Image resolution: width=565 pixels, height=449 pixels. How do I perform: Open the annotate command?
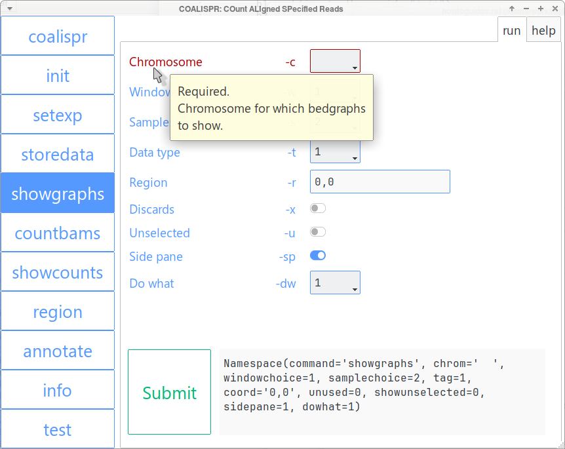point(58,351)
